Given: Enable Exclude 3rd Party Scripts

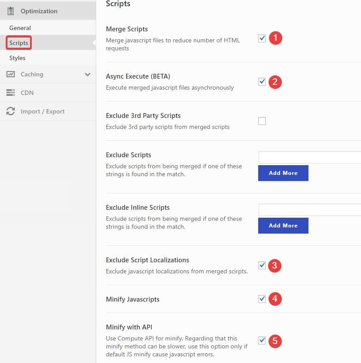Looking at the screenshot, I should pyautogui.click(x=262, y=121).
